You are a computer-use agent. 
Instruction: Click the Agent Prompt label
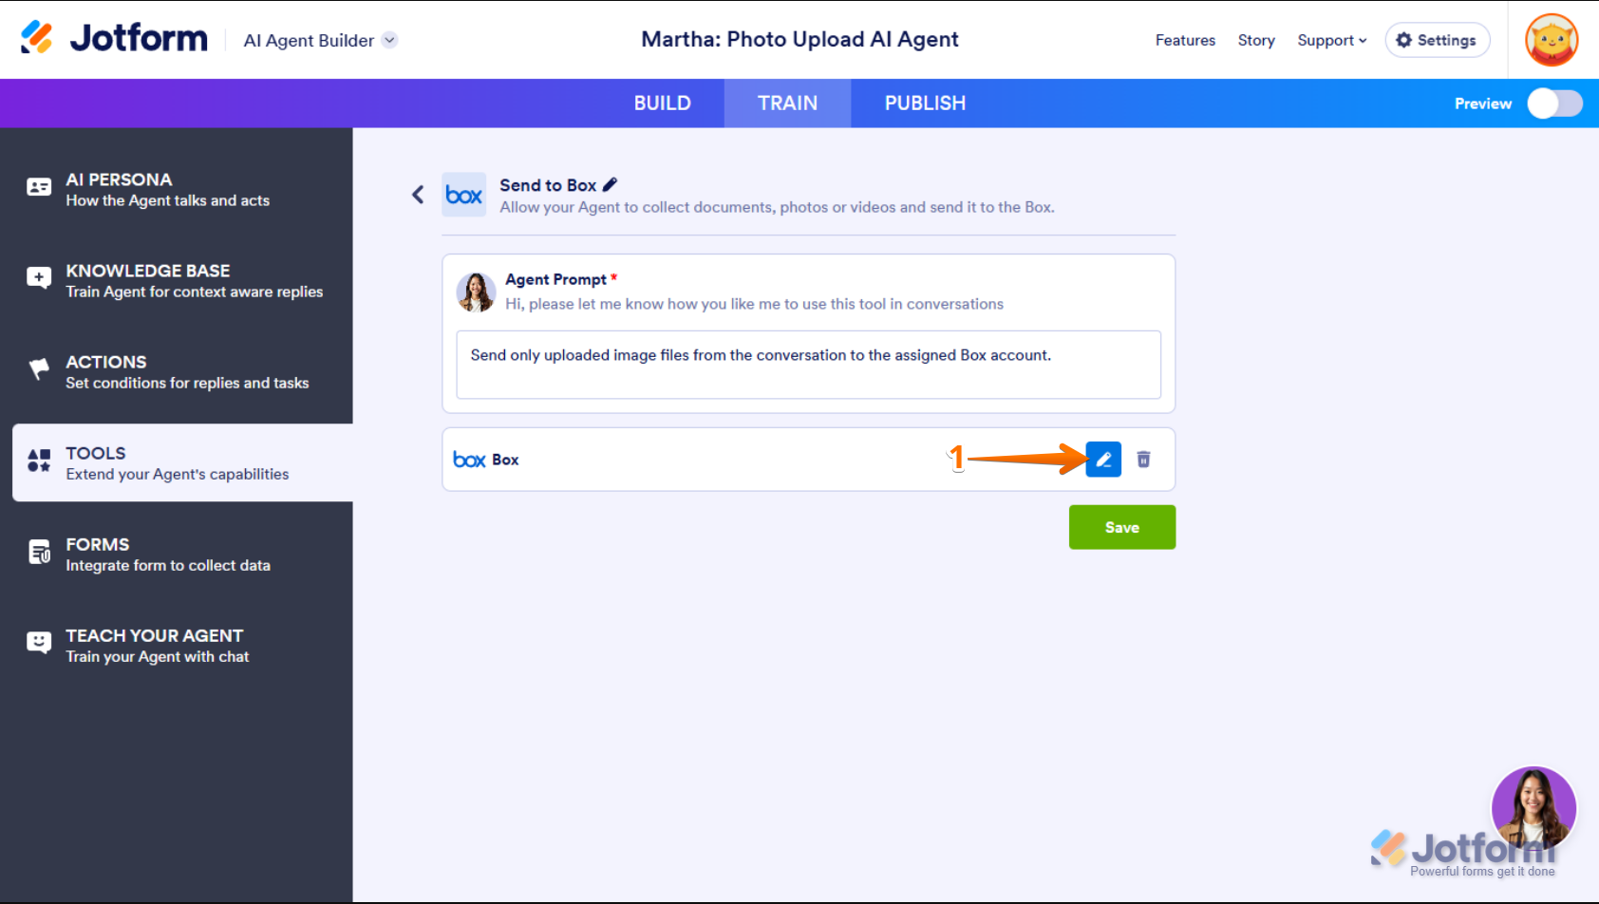click(555, 279)
